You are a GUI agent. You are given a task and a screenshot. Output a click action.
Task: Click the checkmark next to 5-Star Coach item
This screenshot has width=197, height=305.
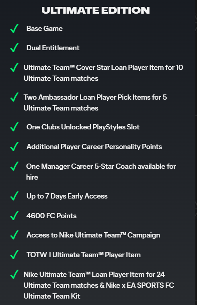pos(14,166)
